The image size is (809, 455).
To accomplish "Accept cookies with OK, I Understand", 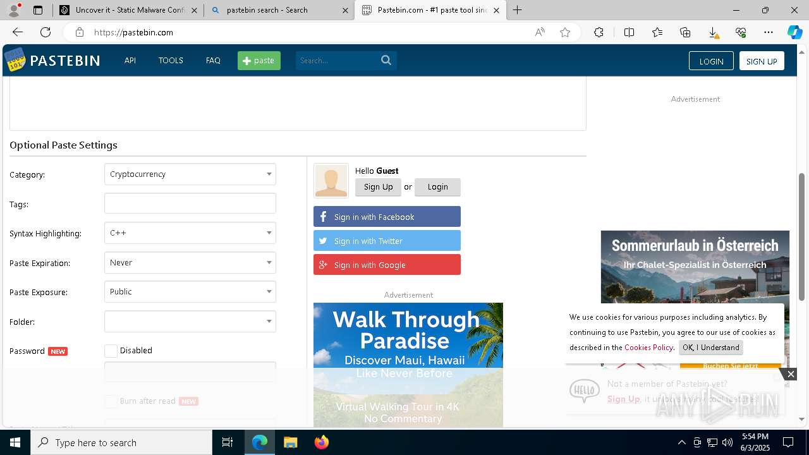I will coord(711,348).
